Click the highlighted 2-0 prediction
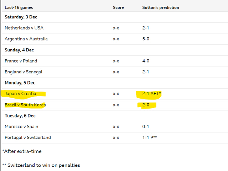Screen dimensions: 228x171 [x=146, y=105]
